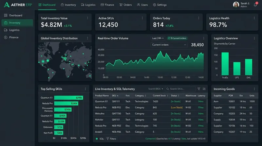This screenshot has height=146, width=262.
Task: Click PO# 10081 in Incoming Goods
Action: coord(232,101)
